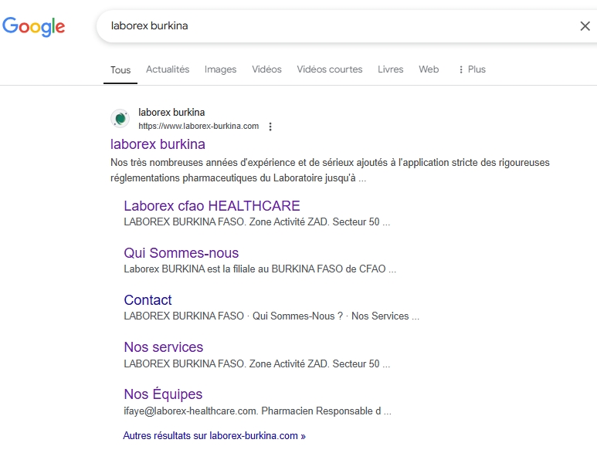
Task: Switch to the Livres tab
Action: click(x=391, y=69)
